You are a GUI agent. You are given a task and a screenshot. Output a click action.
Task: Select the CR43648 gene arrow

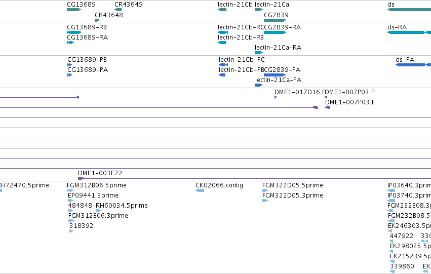tap(97, 20)
